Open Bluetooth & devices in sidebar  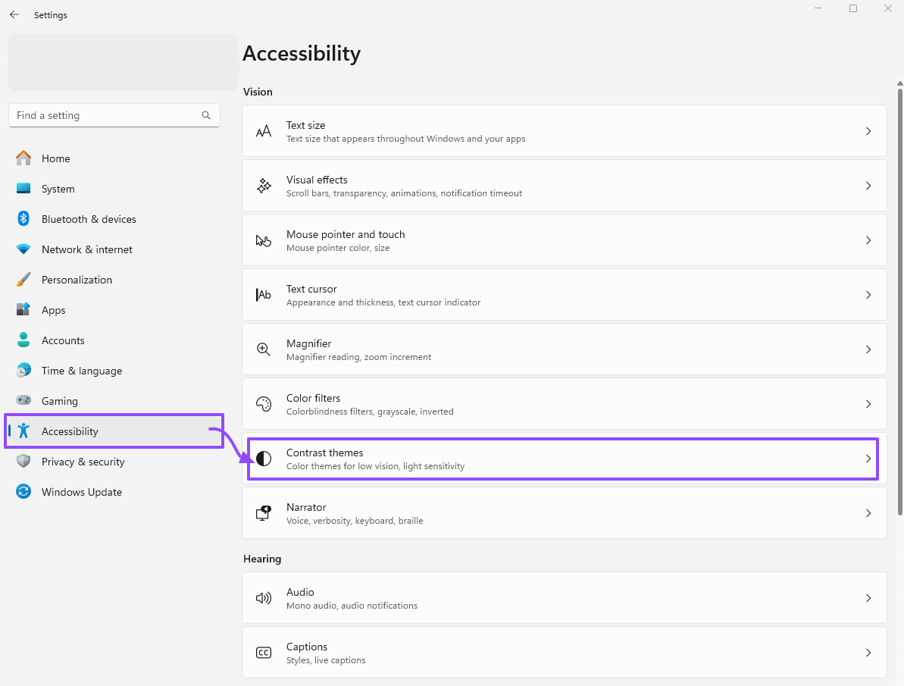(89, 219)
